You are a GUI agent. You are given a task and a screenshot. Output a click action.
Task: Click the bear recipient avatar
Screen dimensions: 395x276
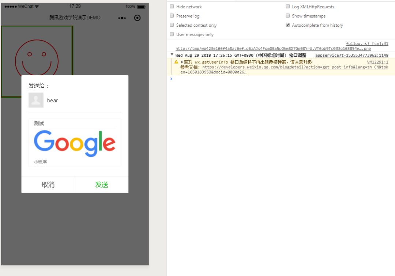(x=36, y=100)
